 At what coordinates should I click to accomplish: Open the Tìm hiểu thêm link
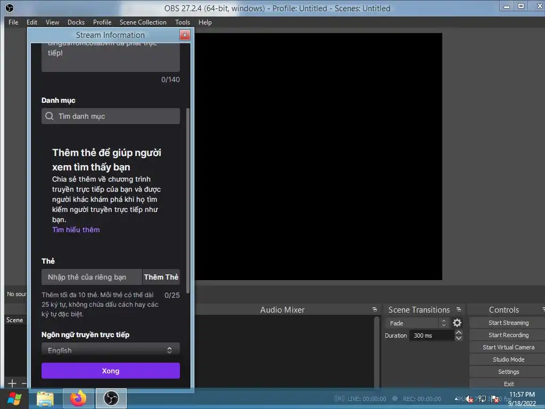(76, 230)
